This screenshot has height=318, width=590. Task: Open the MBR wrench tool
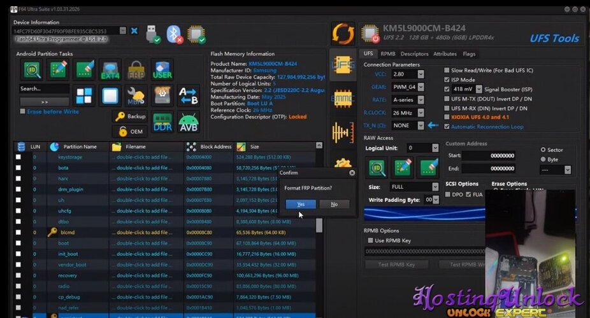(x=136, y=96)
